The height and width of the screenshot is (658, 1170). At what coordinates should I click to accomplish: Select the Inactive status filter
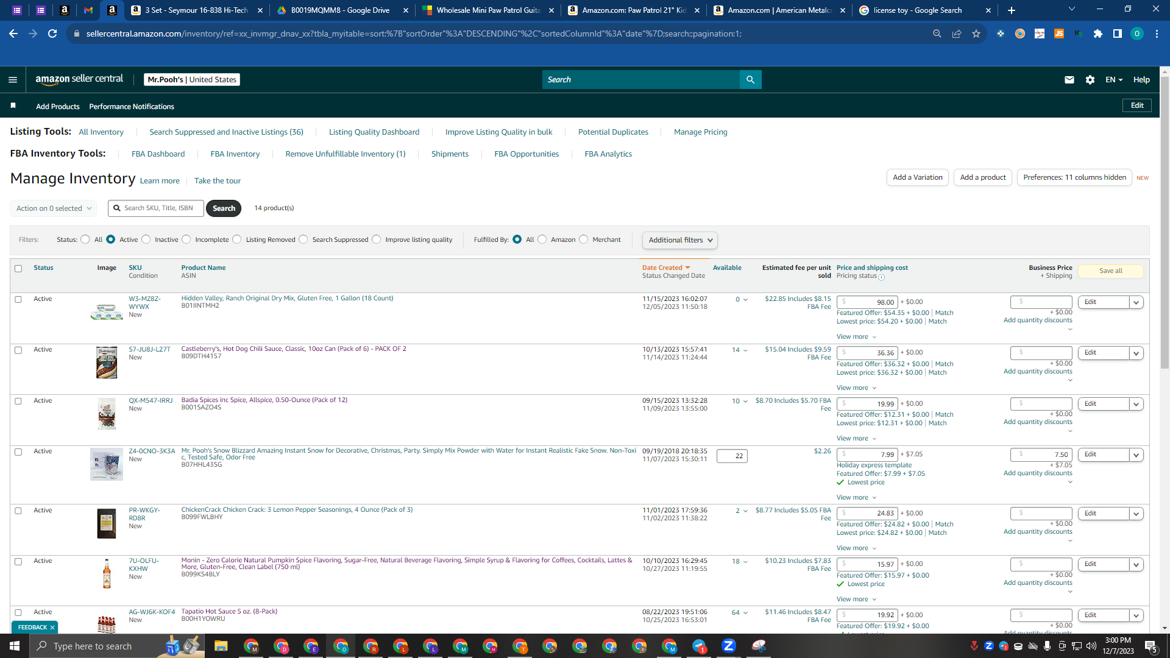(146, 239)
